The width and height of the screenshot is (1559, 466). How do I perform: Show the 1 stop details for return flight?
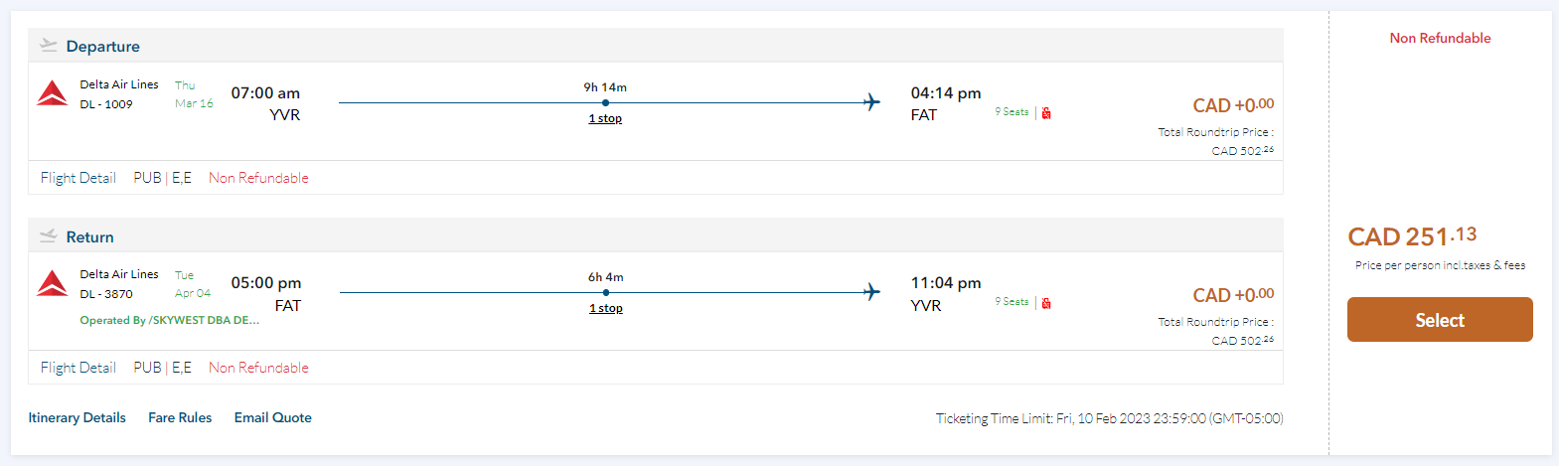pos(605,308)
